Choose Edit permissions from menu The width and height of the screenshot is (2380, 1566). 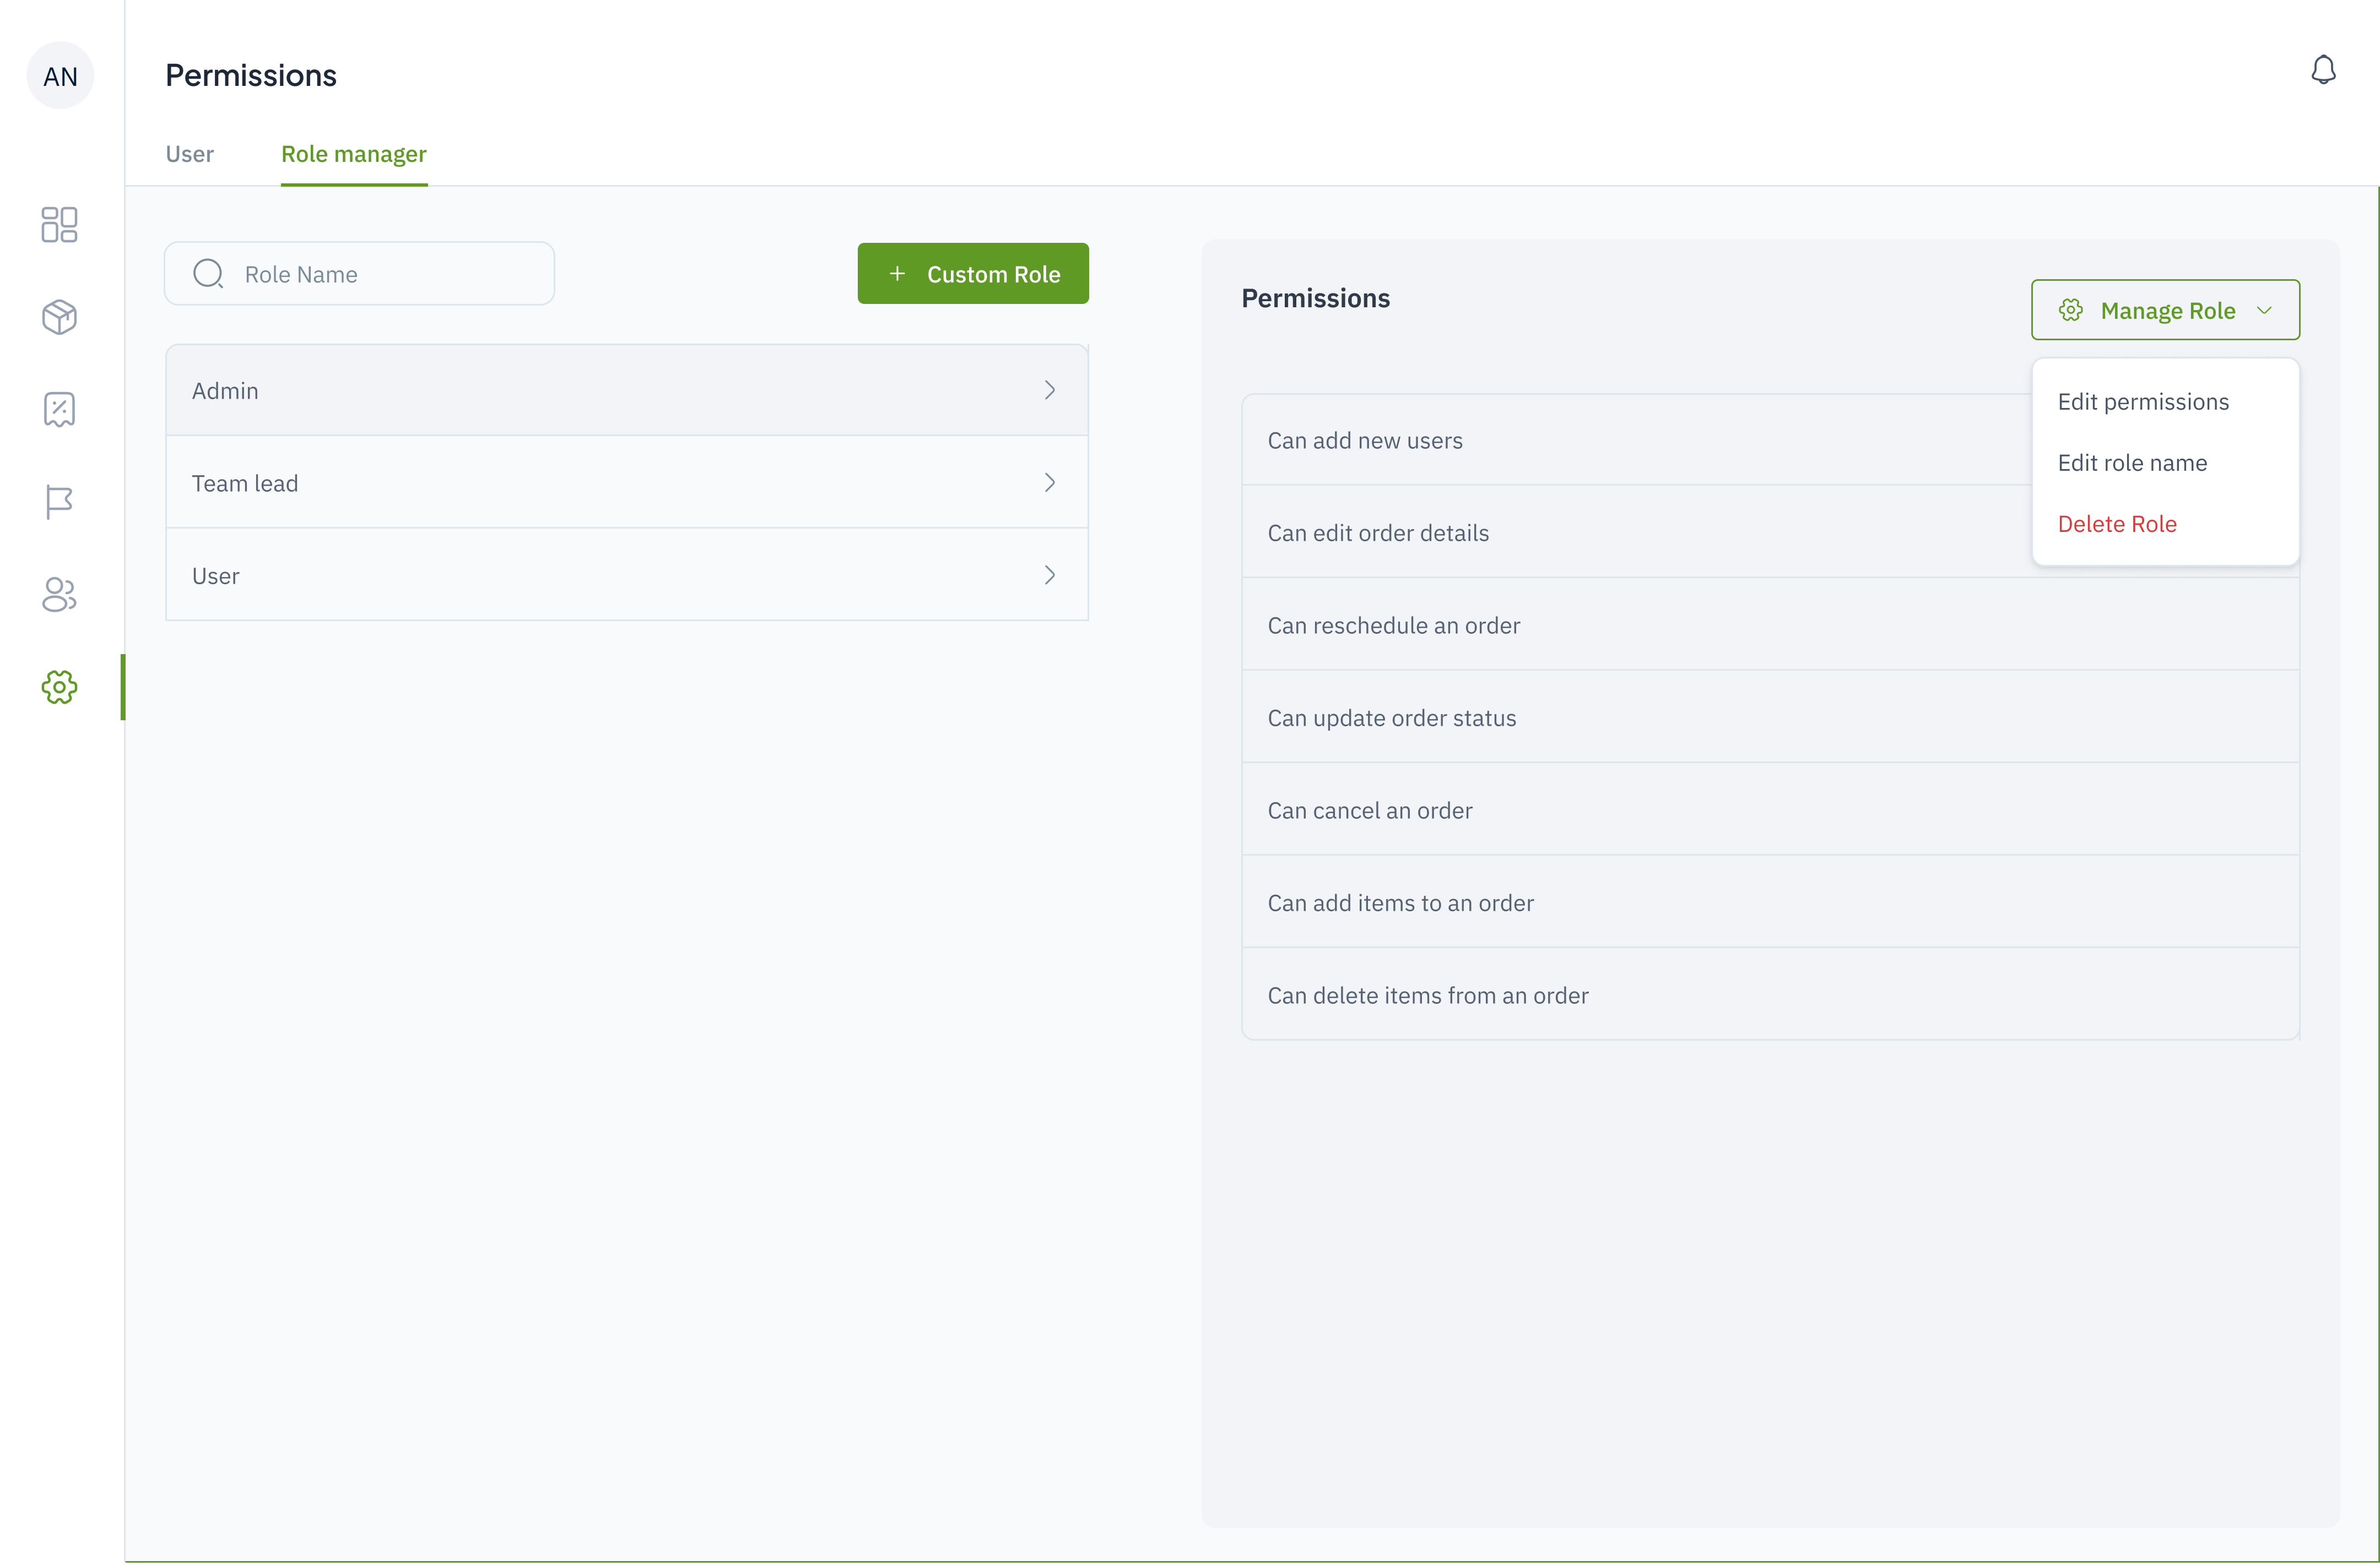[2143, 402]
